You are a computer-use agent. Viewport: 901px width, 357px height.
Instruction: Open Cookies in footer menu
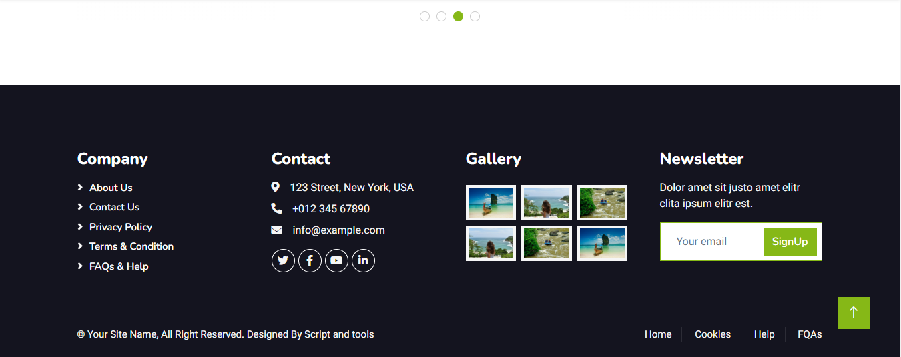(x=713, y=334)
